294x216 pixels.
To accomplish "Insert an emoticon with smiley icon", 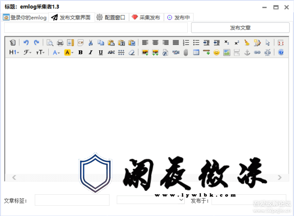I will (217, 52).
